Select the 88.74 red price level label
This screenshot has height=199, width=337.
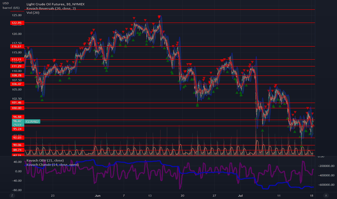(x=18, y=150)
